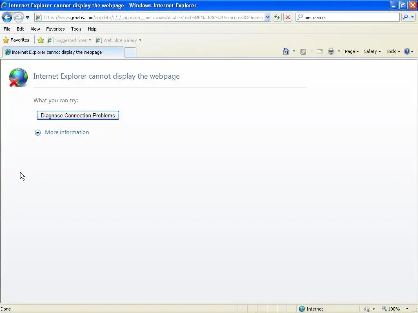Open the File menu

tap(7, 29)
